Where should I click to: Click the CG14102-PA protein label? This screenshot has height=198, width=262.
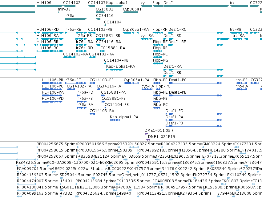pyautogui.click(x=79, y=86)
